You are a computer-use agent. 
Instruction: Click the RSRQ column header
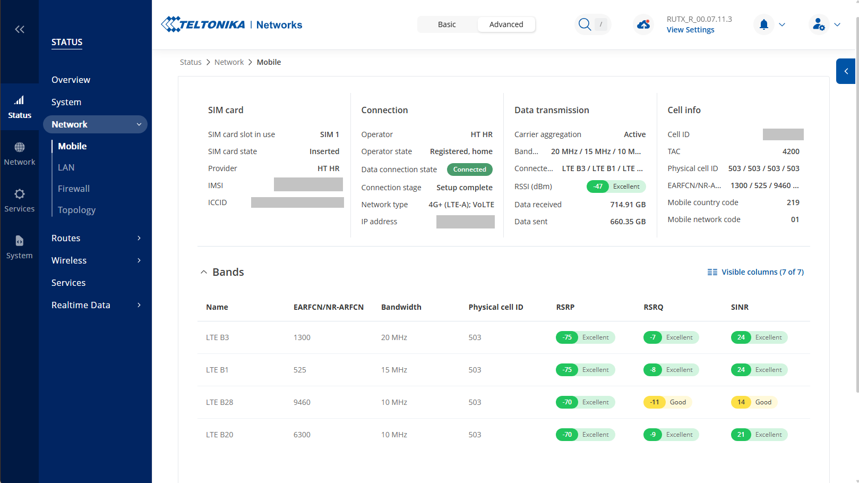[654, 307]
